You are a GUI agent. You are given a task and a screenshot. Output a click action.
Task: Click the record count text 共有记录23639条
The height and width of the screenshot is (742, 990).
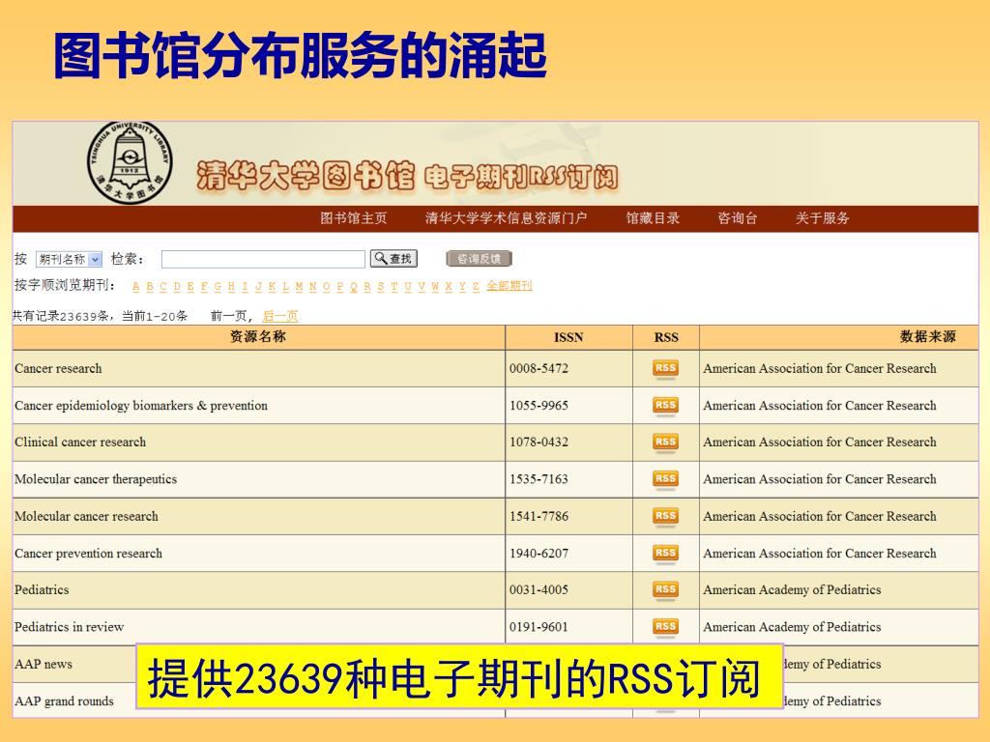point(61,316)
